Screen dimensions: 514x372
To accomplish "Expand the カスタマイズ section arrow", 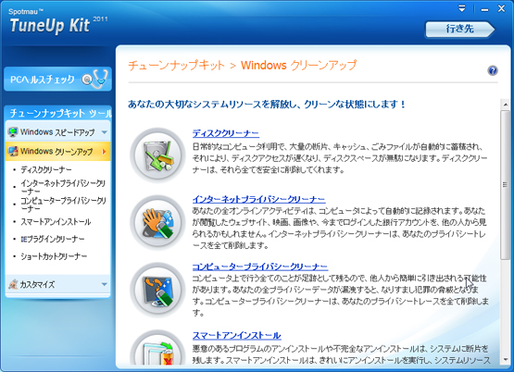I will (x=105, y=284).
